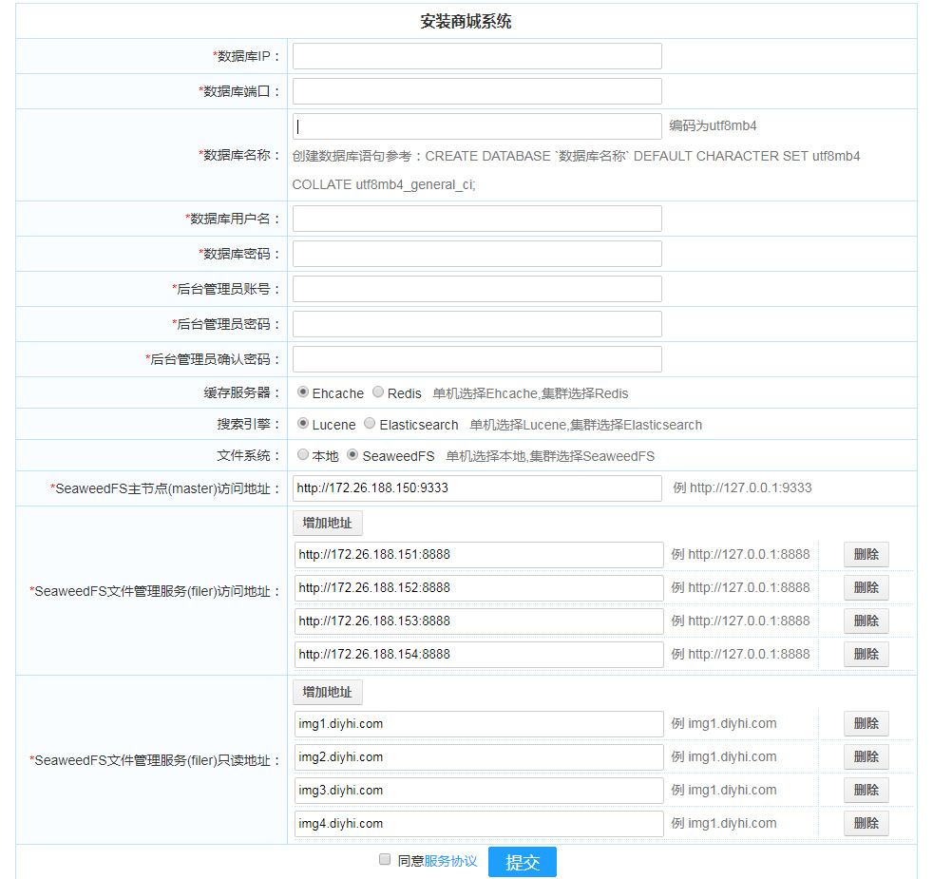
Task: Click the 数据库IP input field
Action: (x=477, y=56)
